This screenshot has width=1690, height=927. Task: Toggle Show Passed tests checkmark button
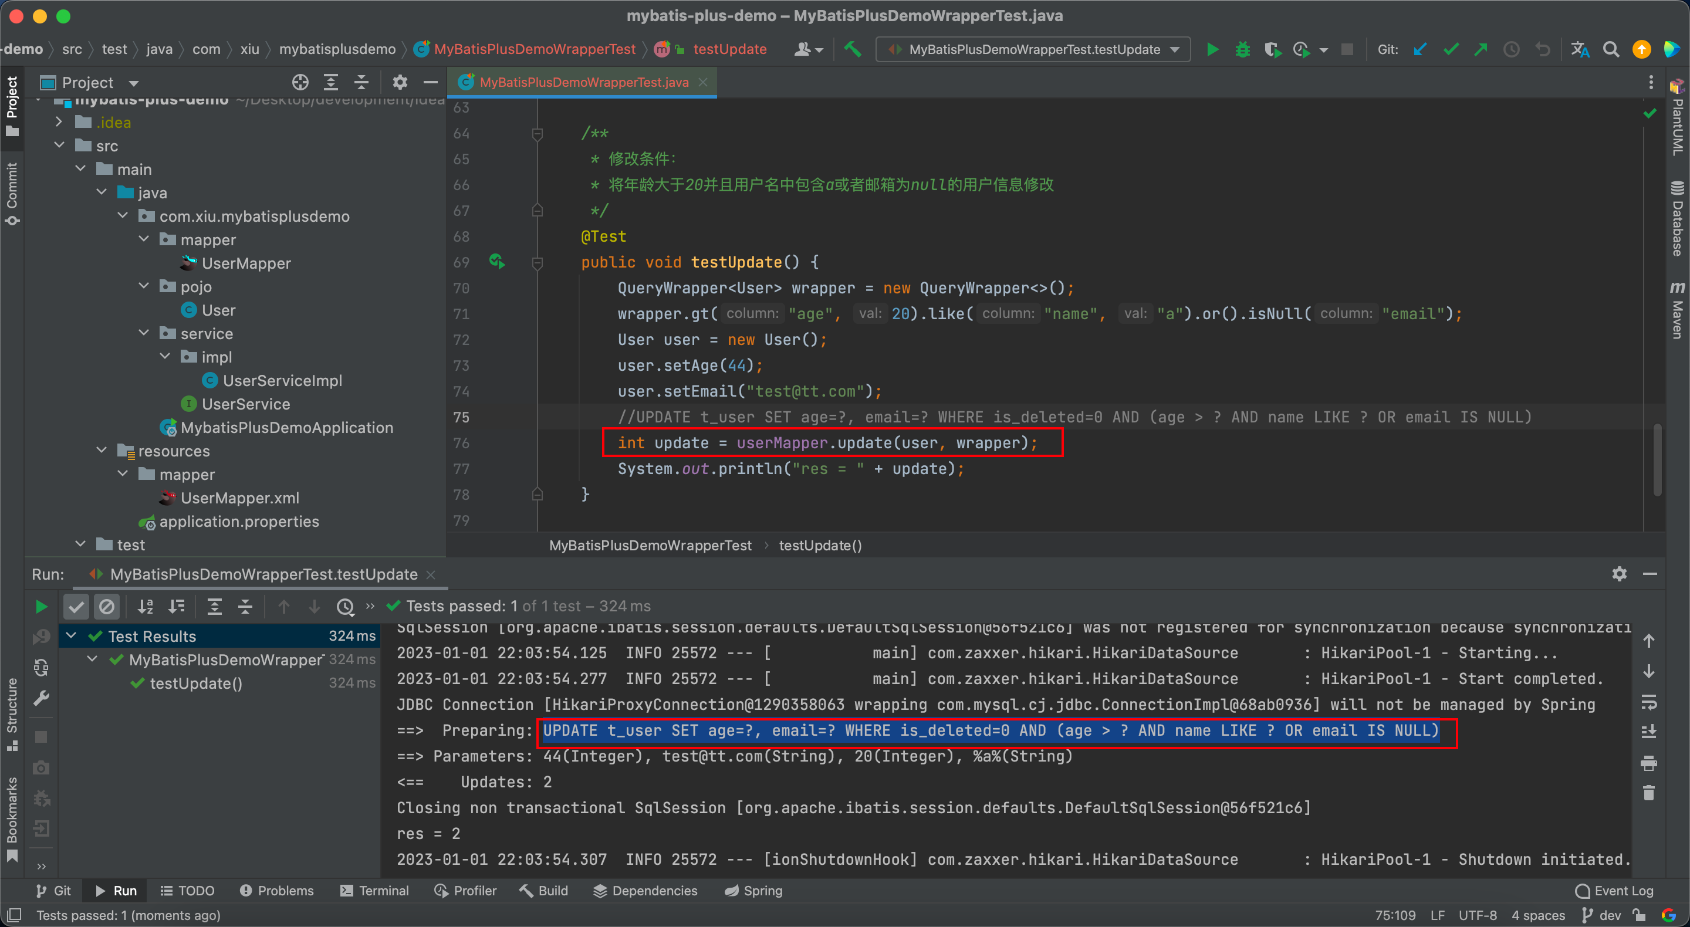pyautogui.click(x=76, y=606)
